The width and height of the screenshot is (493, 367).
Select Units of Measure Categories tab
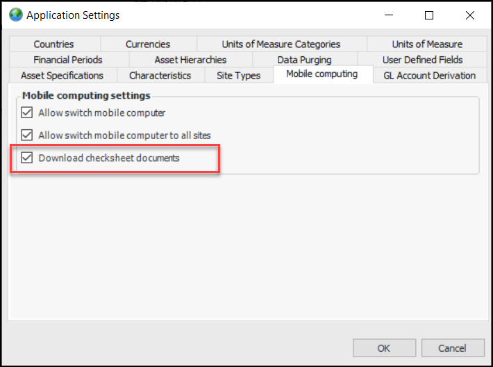281,44
